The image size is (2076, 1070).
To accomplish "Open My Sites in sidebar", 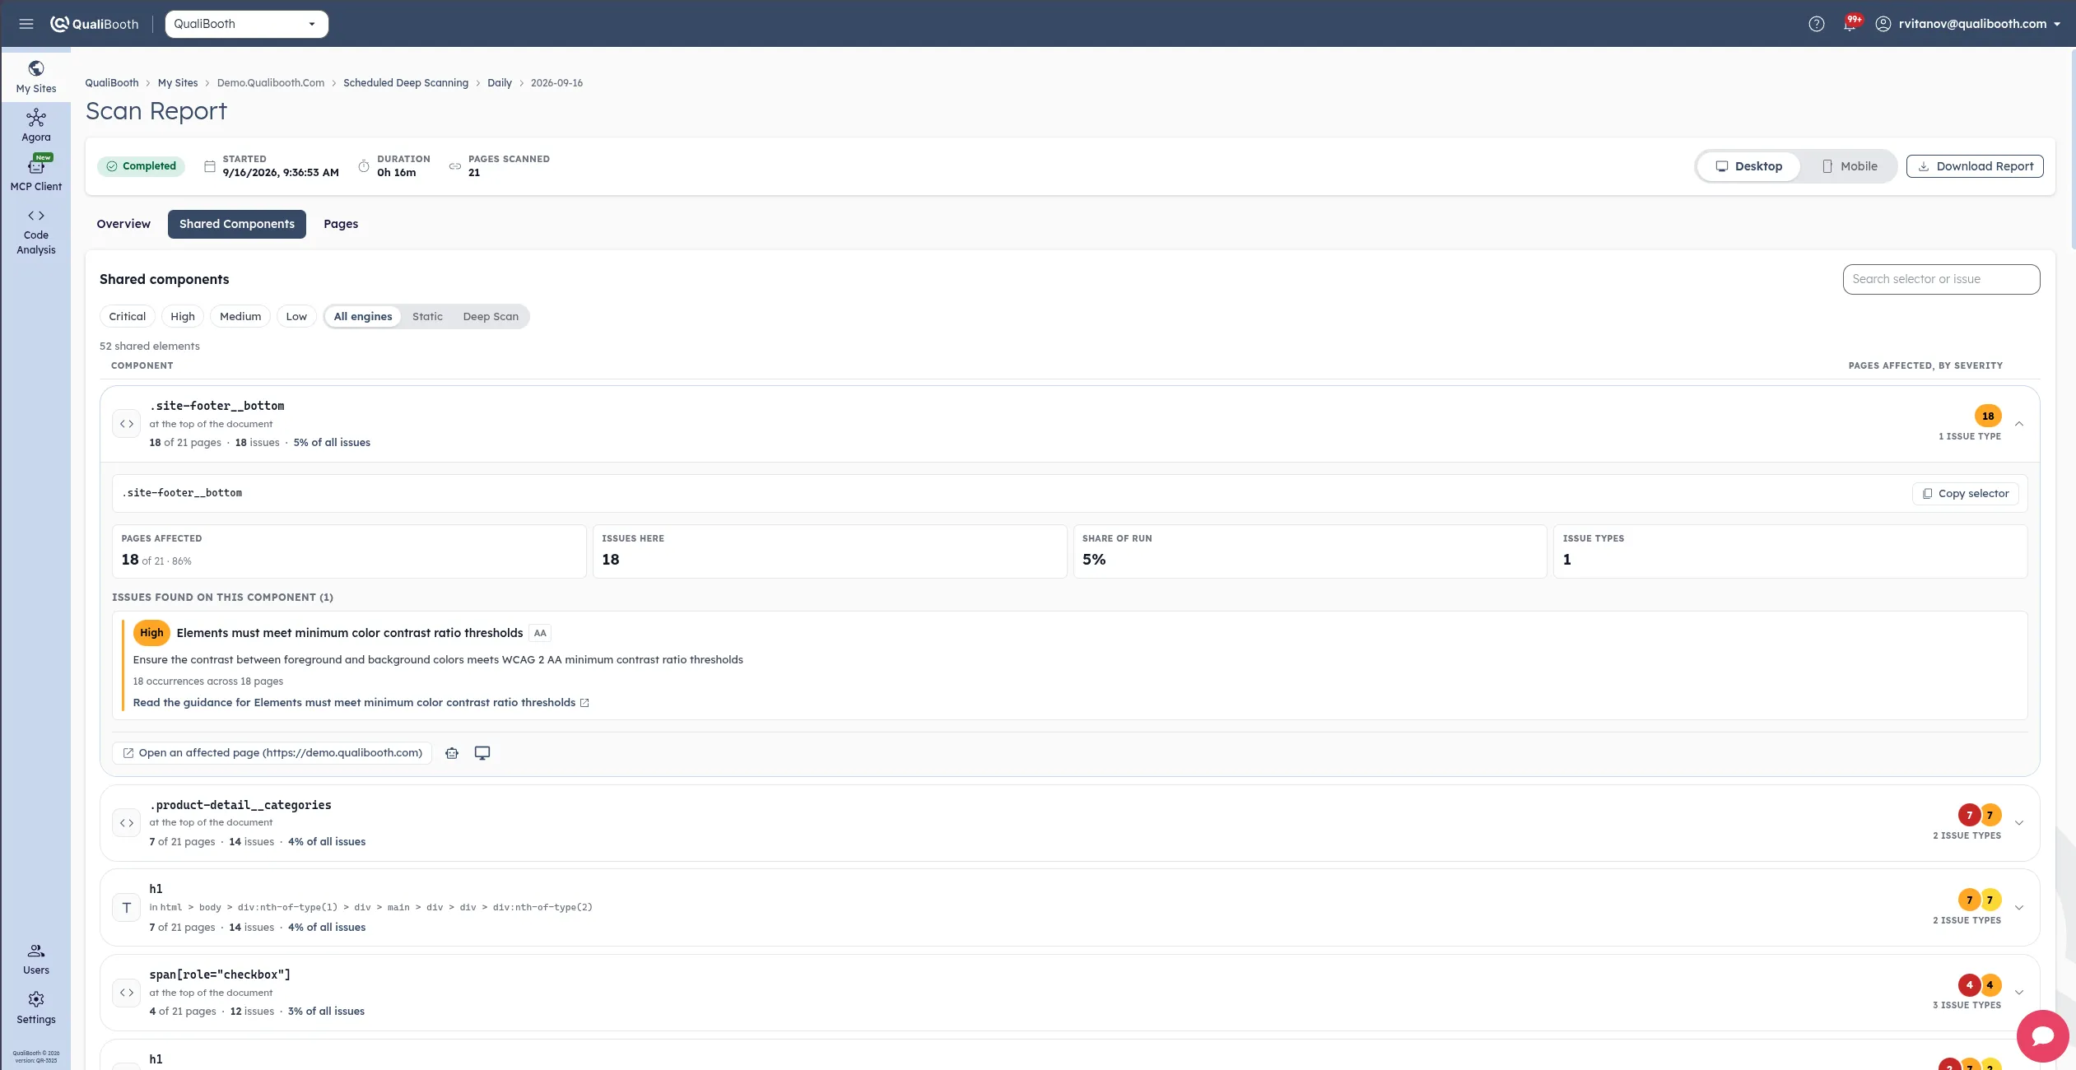I will click(x=36, y=77).
